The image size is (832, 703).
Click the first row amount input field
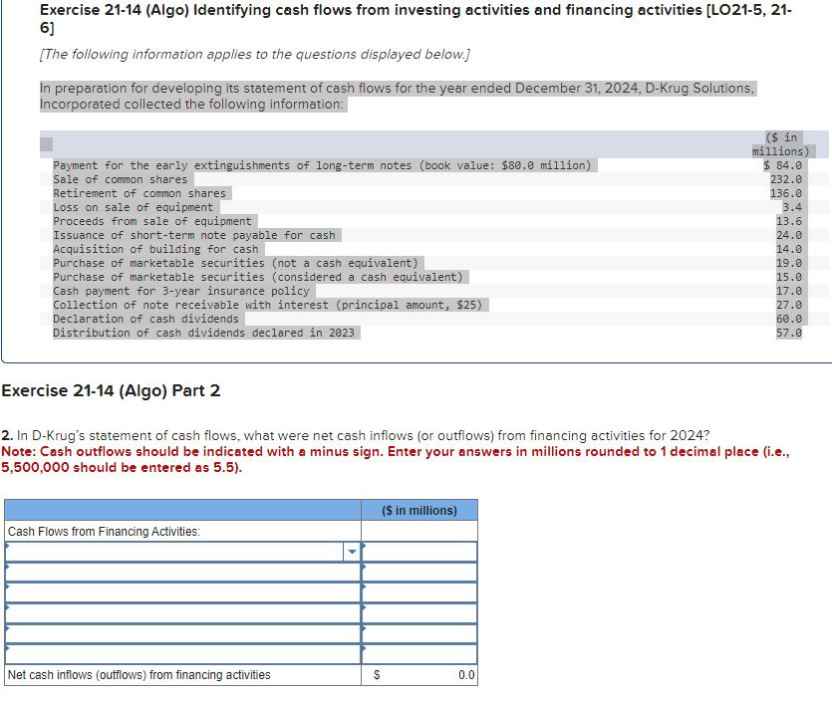coord(419,552)
